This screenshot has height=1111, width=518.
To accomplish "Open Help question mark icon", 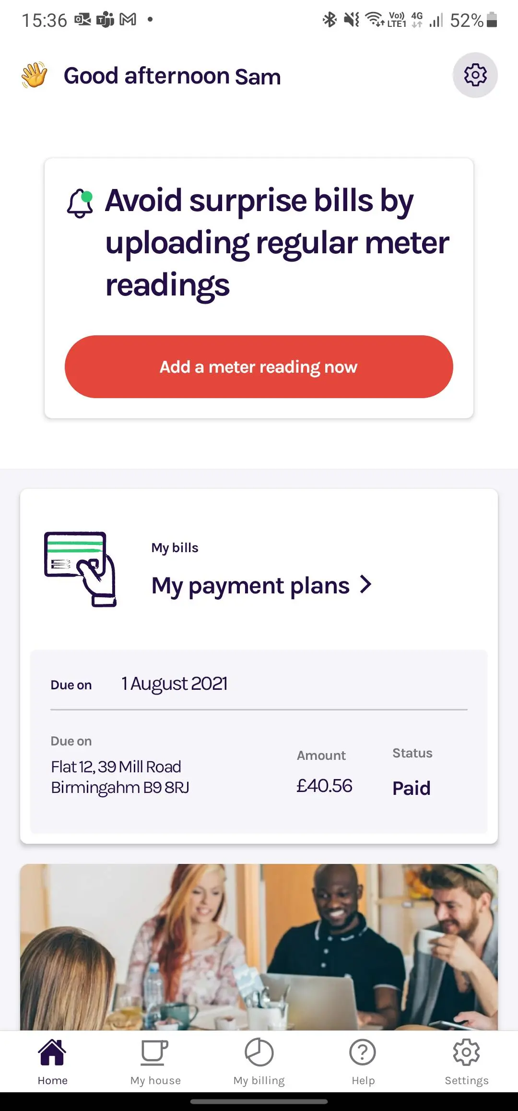I will coord(363,1052).
